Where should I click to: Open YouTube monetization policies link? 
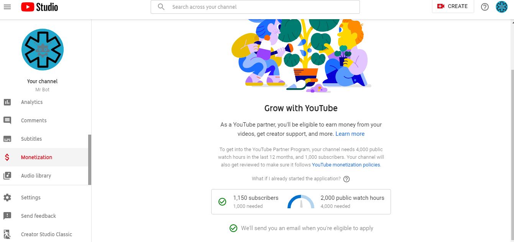(346, 165)
